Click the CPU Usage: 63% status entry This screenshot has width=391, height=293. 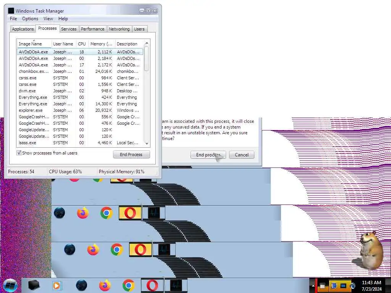point(65,172)
